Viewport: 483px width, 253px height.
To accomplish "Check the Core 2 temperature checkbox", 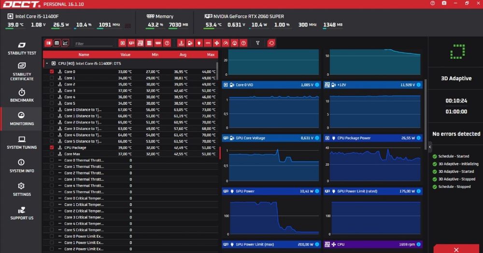I will click(x=52, y=84).
